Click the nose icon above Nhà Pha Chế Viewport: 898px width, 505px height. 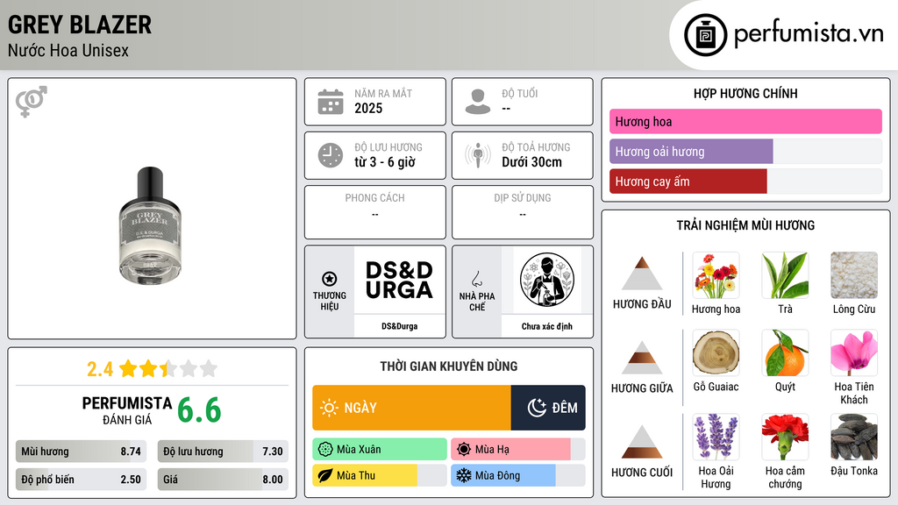(476, 279)
